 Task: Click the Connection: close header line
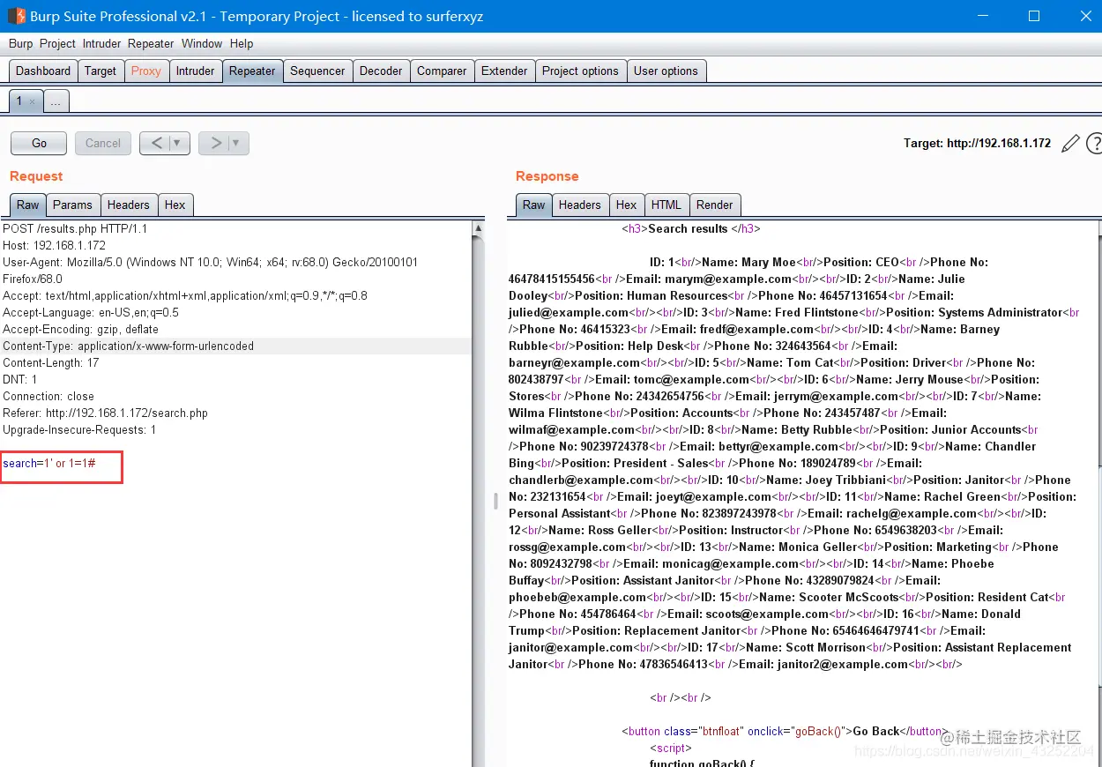[48, 397]
